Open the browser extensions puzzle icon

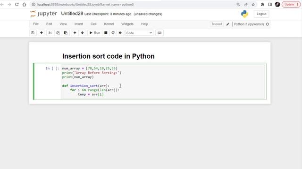point(262,4)
